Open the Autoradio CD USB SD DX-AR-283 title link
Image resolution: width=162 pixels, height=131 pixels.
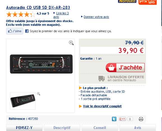coord(38,8)
